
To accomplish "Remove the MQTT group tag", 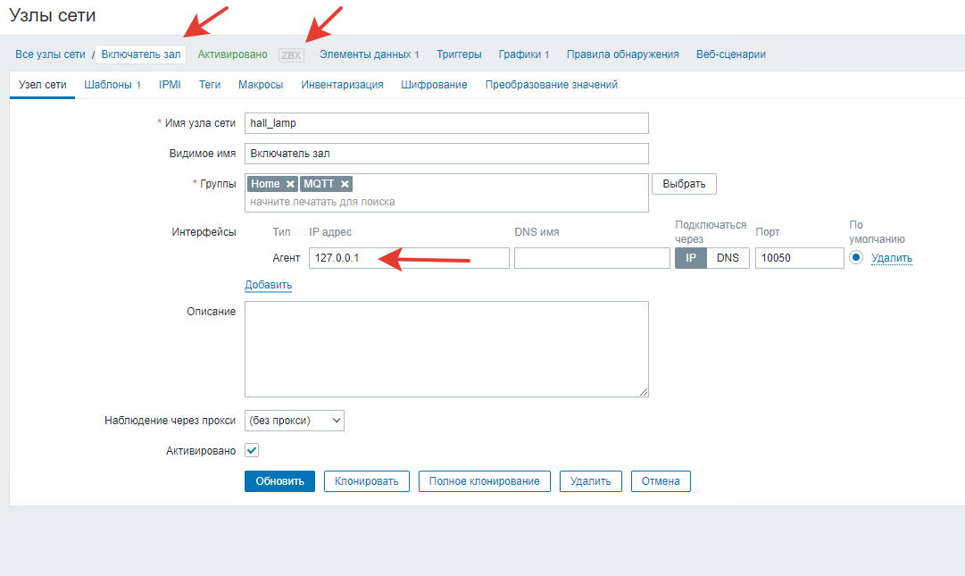I will (345, 184).
